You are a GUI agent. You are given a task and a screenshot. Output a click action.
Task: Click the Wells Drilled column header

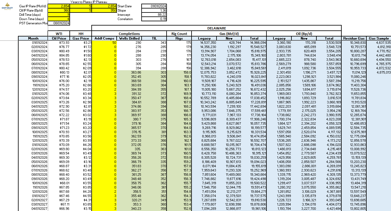click(x=129, y=38)
